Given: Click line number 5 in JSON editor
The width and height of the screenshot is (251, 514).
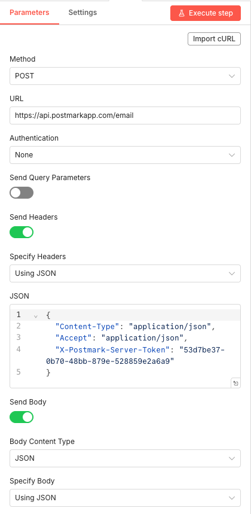Looking at the screenshot, I should click(x=19, y=372).
